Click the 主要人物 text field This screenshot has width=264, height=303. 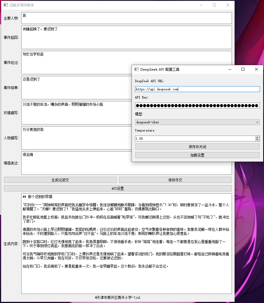126,18
